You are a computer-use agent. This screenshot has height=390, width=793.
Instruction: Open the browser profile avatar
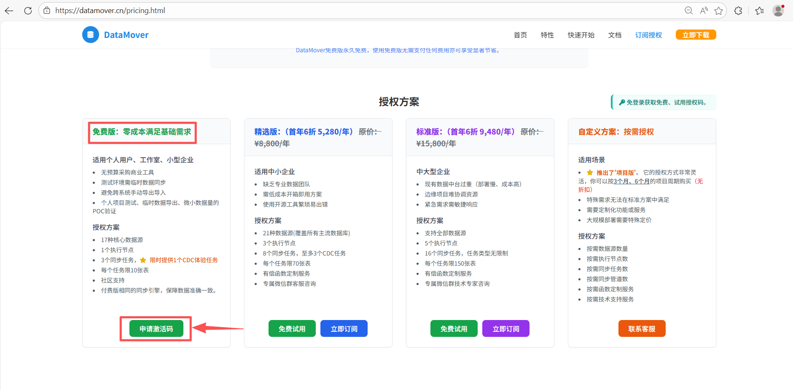(778, 11)
